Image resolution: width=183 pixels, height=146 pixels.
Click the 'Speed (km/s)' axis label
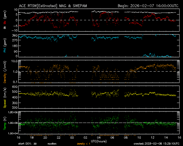pos(5,98)
